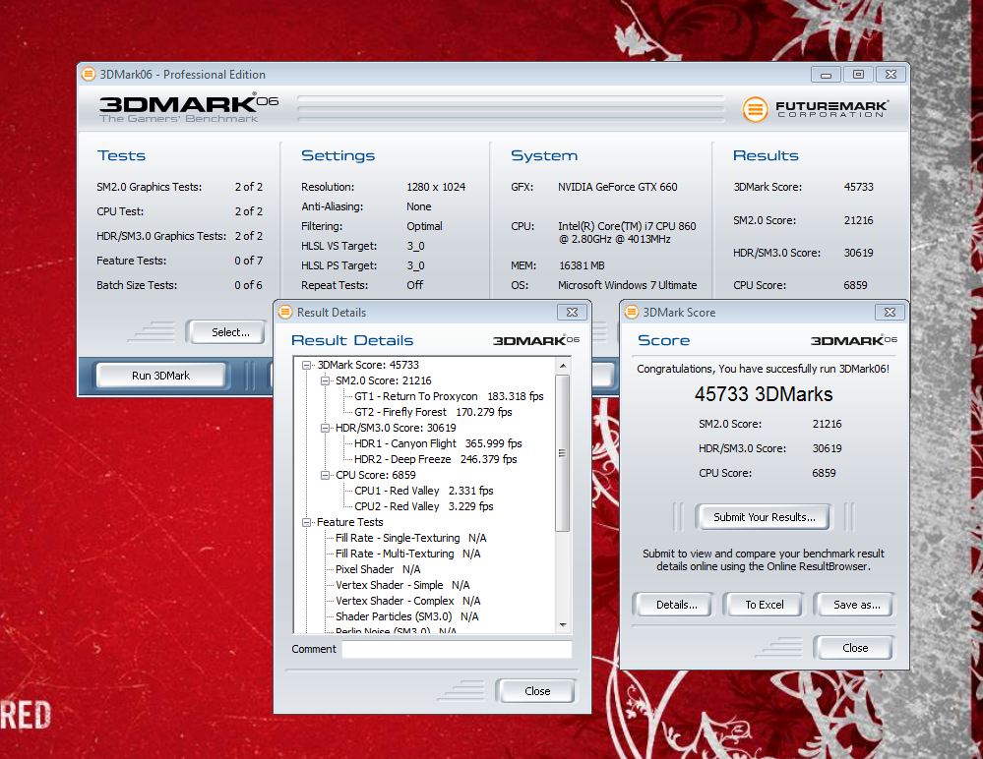
Task: Click the Futuremark Corporation logo icon
Action: pyautogui.click(x=755, y=109)
